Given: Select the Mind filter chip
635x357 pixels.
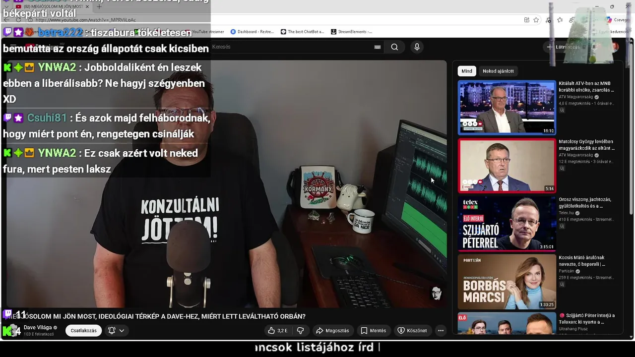Looking at the screenshot, I should pyautogui.click(x=467, y=71).
